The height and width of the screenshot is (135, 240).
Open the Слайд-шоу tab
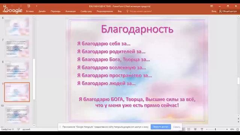pos(86,11)
